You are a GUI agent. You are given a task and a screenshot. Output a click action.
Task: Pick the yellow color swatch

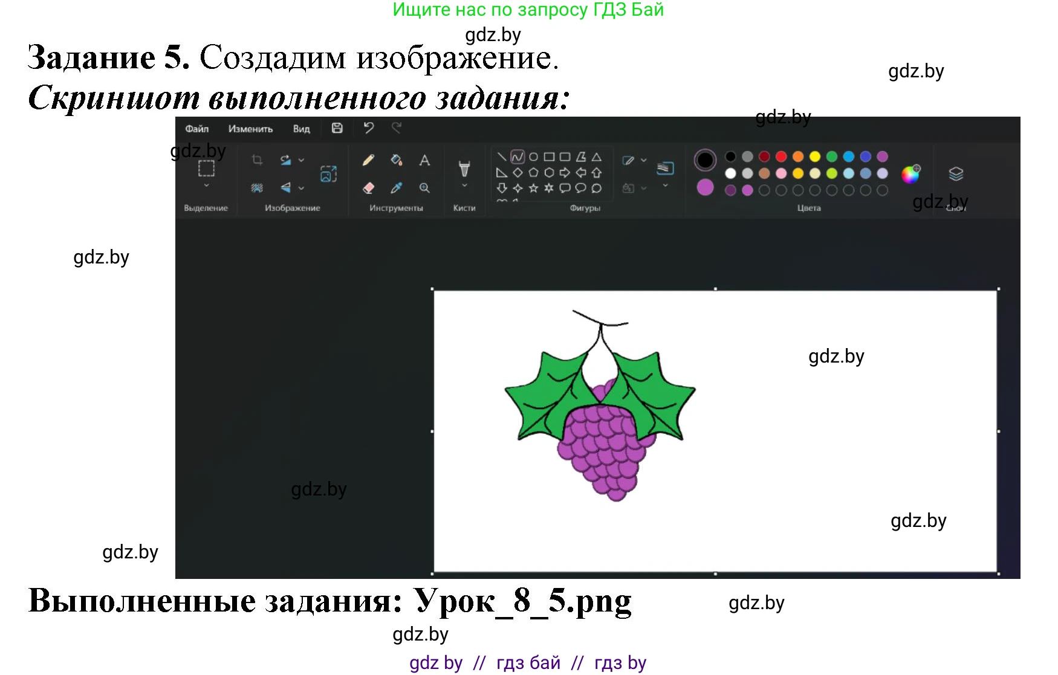(x=815, y=157)
